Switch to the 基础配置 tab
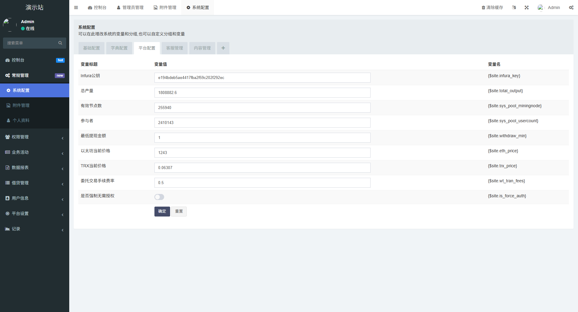Screen dimensions: 578x312 coord(91,48)
